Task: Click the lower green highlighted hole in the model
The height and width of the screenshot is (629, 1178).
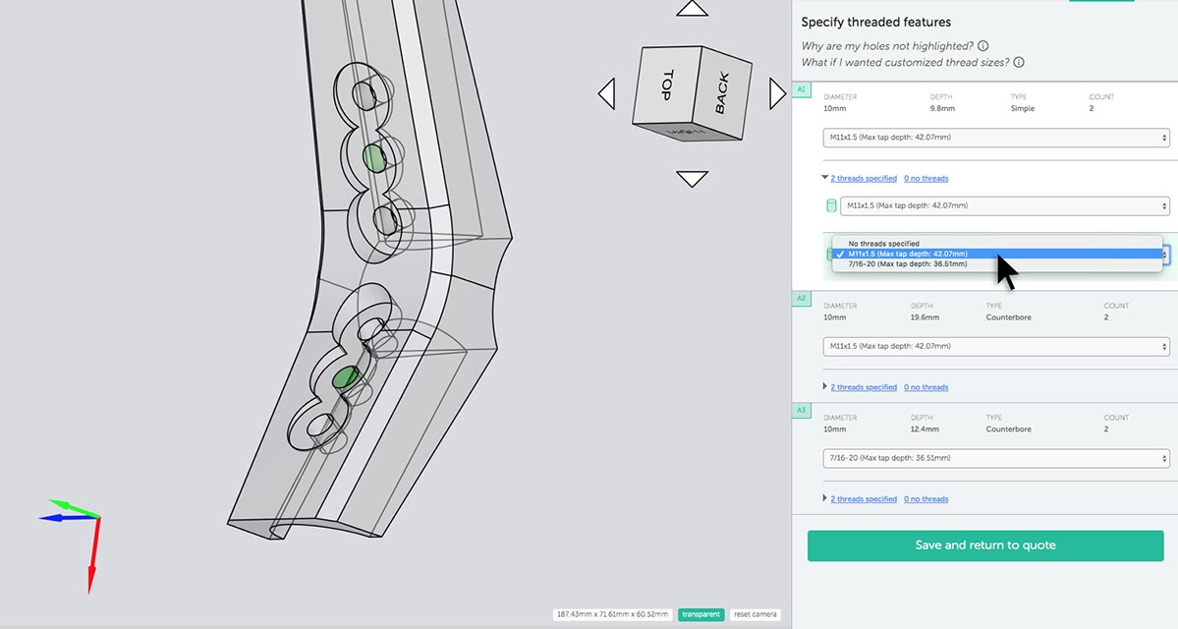Action: click(345, 378)
